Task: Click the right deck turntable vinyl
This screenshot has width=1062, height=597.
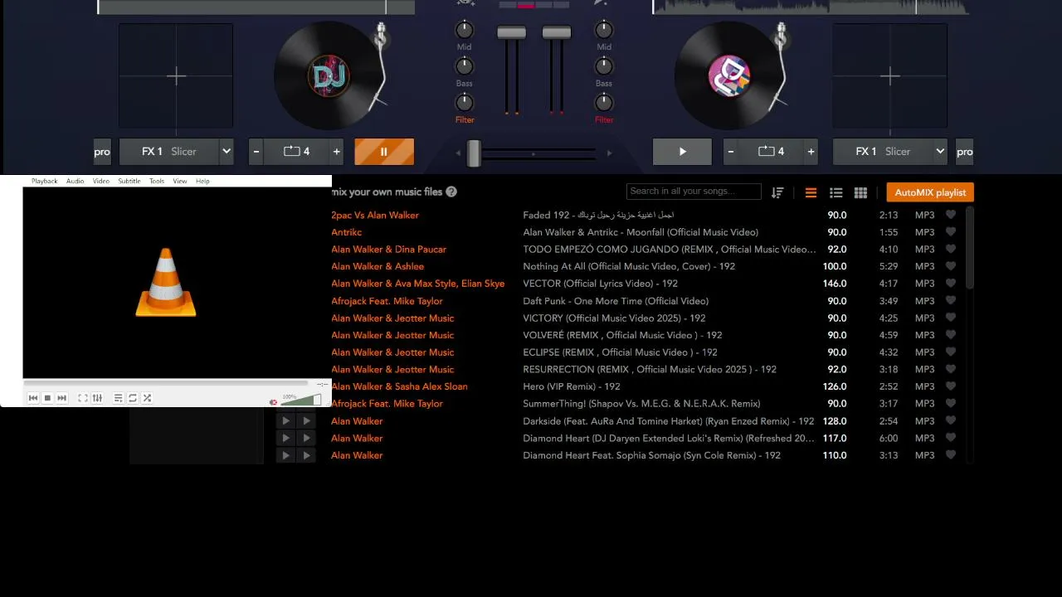Action: pyautogui.click(x=728, y=76)
